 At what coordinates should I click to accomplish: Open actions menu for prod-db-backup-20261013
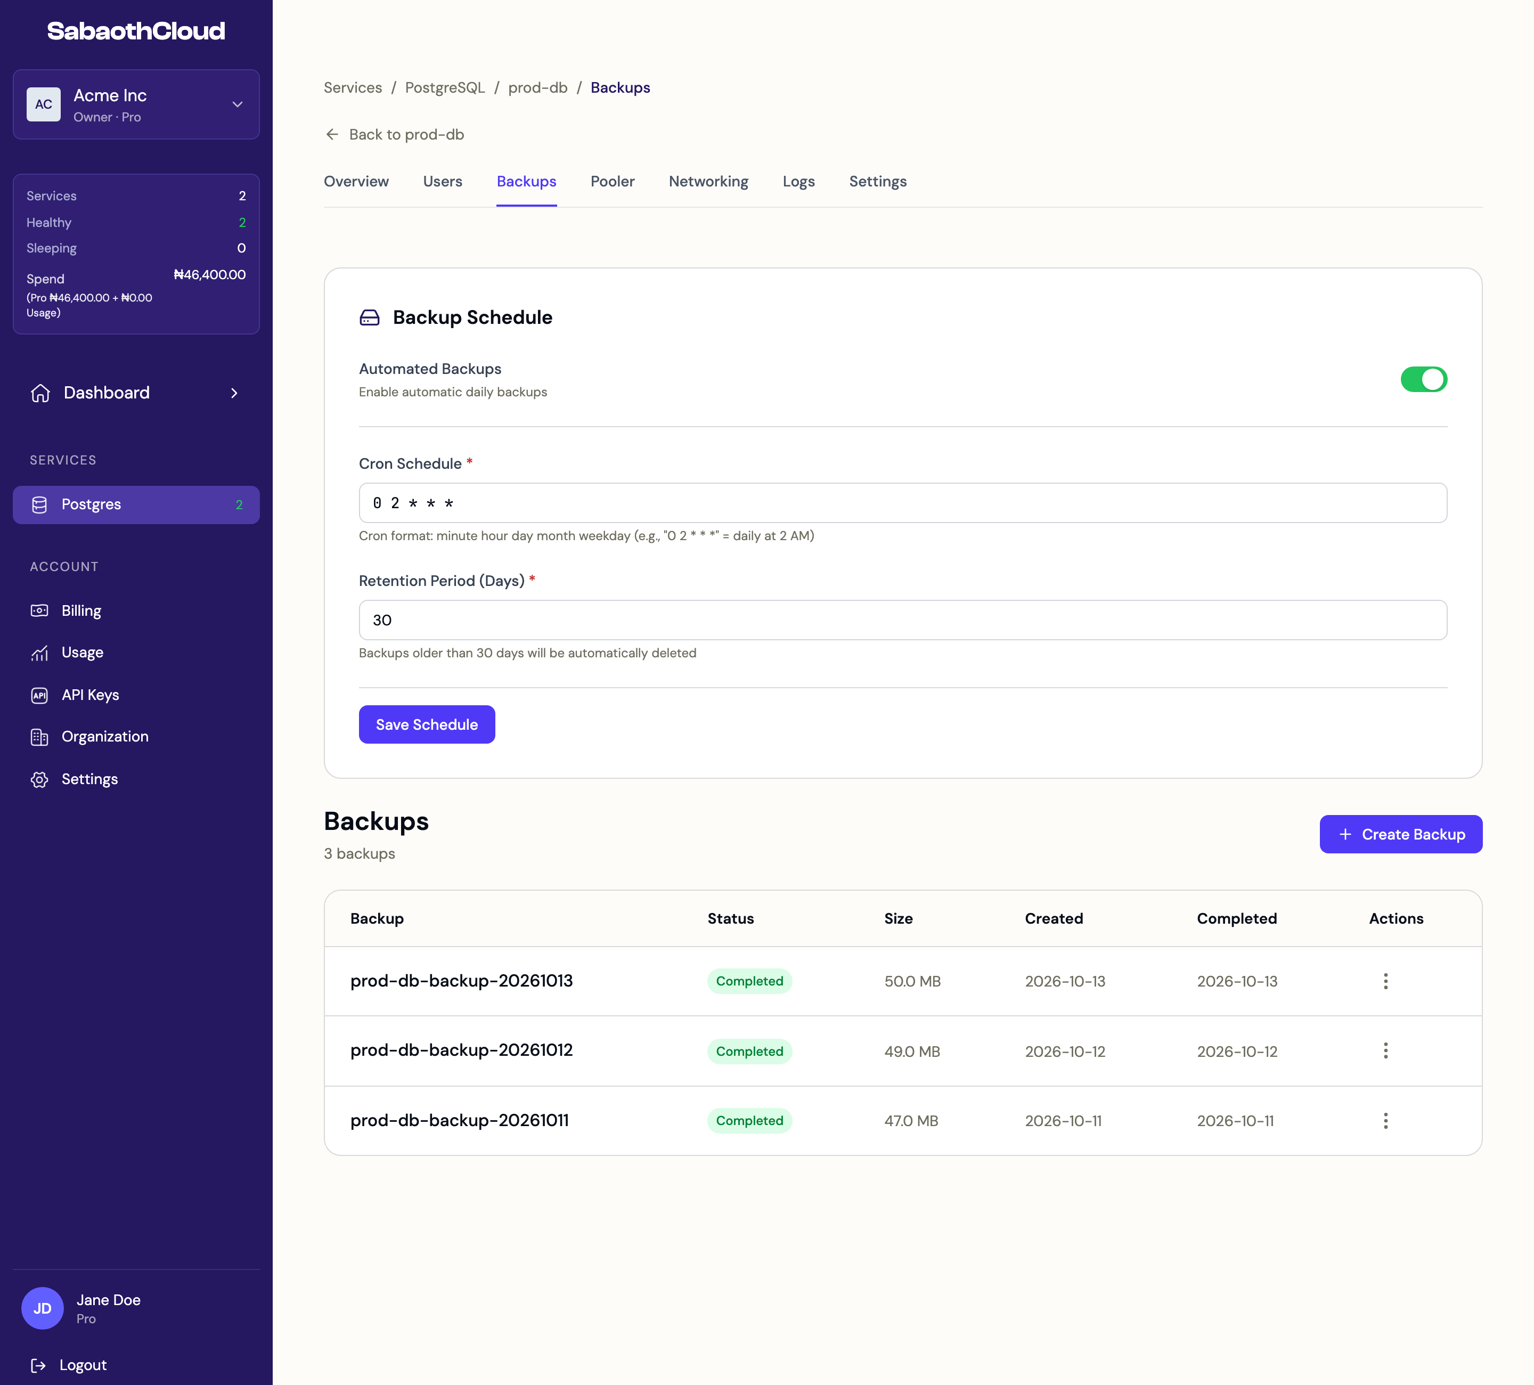[x=1385, y=981]
